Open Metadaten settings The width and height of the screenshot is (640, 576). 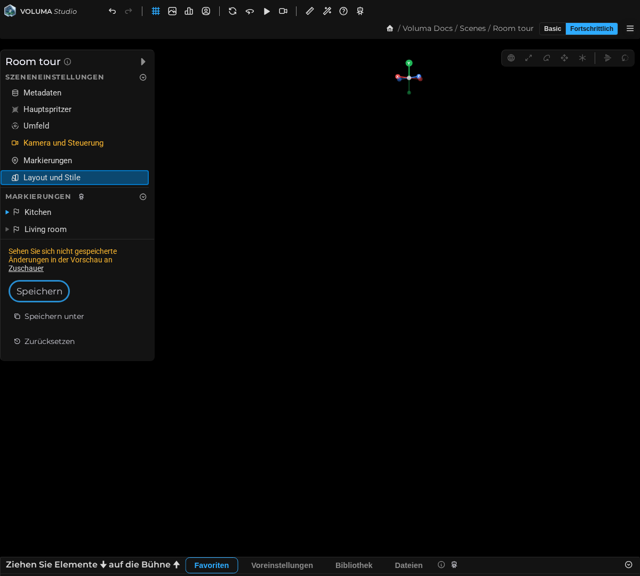[x=75, y=93]
